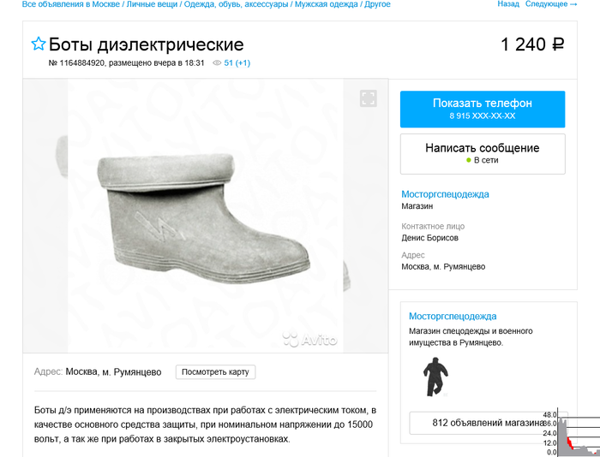Open Одежда, обувь, аксессуары breadcrumb
Viewport: 600px width, 457px height.
[236, 4]
